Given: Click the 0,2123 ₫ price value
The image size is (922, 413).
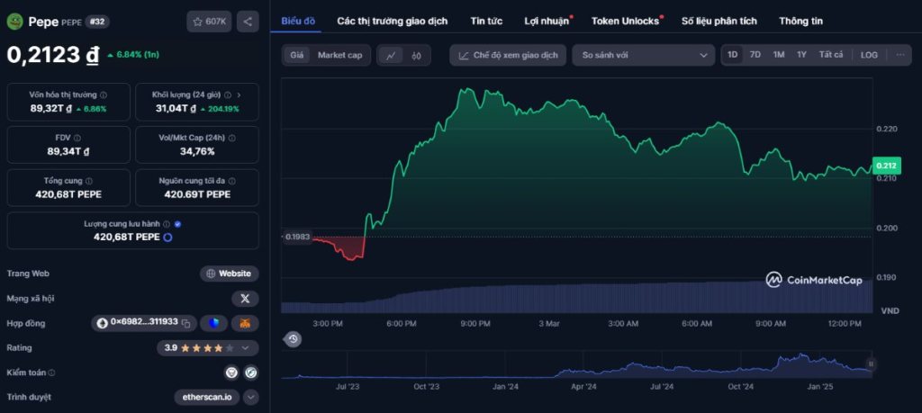Looking at the screenshot, I should coord(53,55).
